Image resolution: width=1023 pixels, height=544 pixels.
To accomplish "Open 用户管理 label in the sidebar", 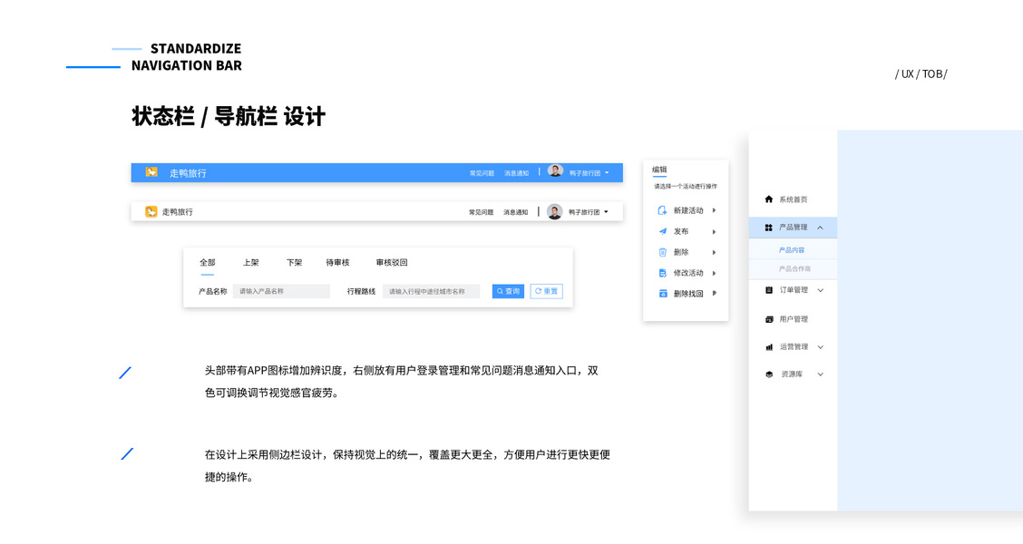I will coord(794,319).
